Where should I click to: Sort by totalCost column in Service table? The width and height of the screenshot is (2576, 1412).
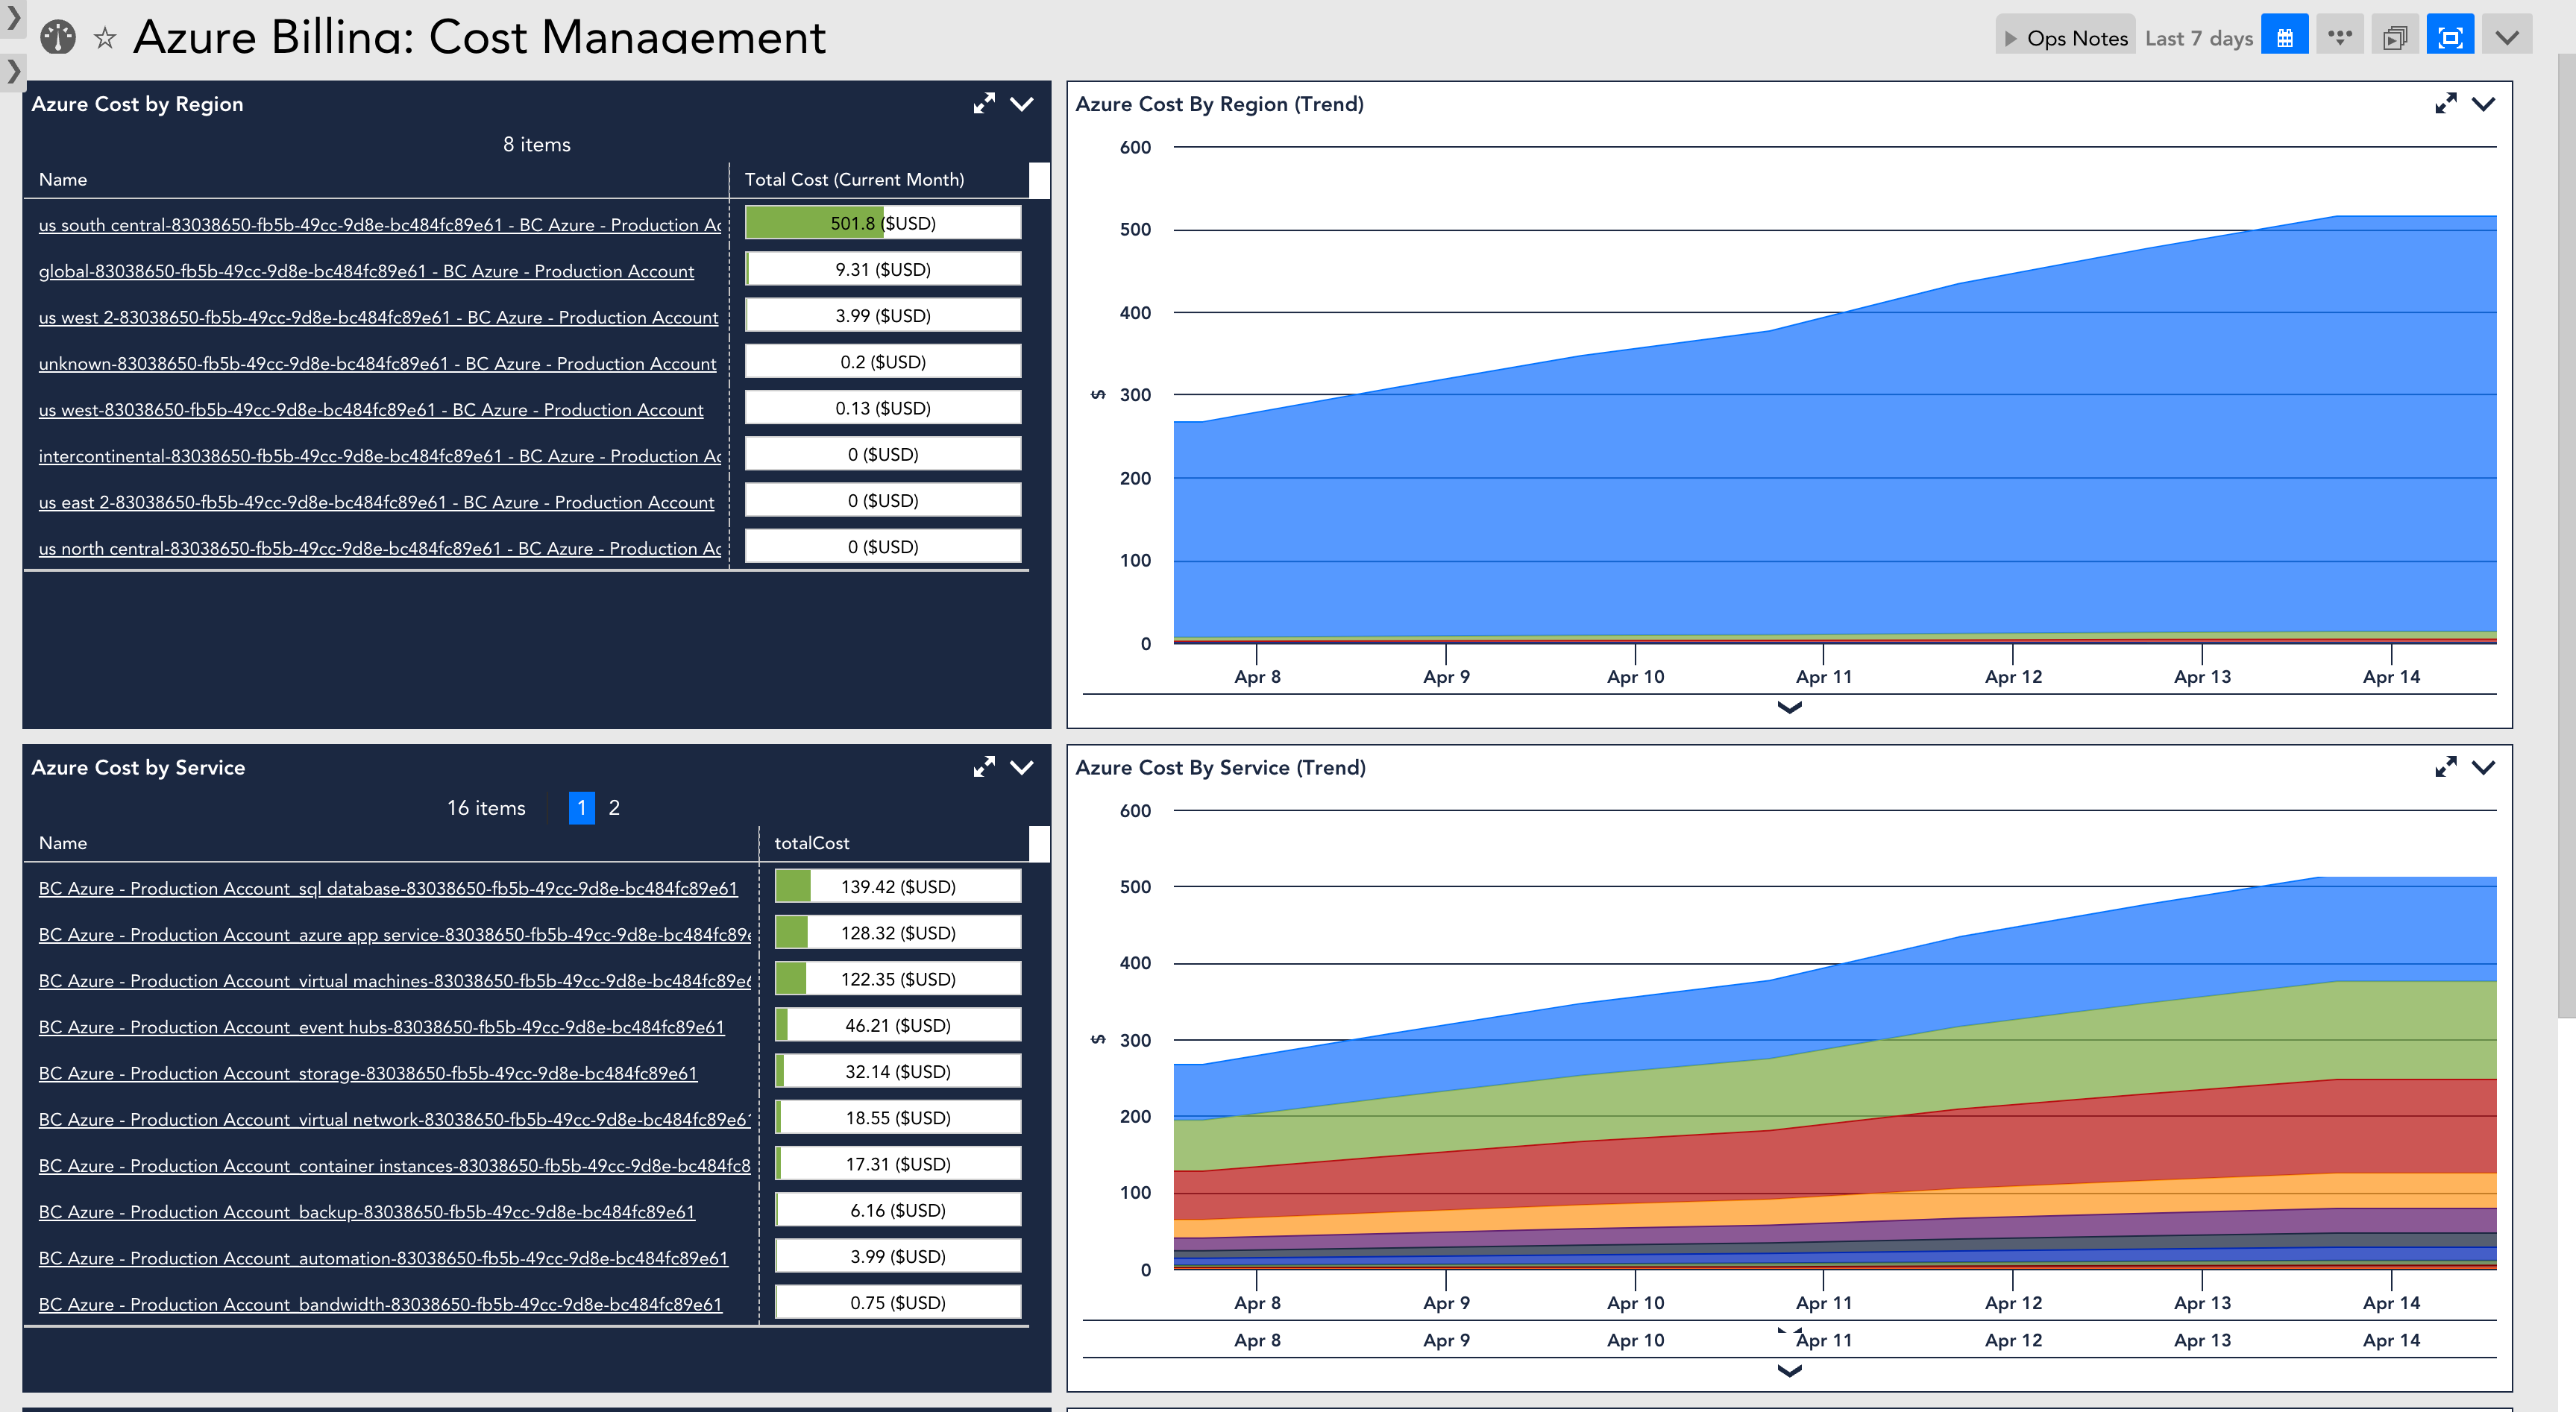tap(811, 843)
